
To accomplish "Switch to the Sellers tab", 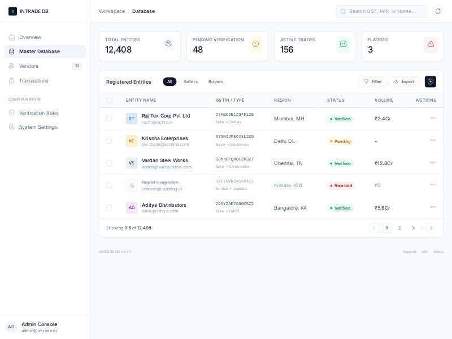I will tap(190, 82).
